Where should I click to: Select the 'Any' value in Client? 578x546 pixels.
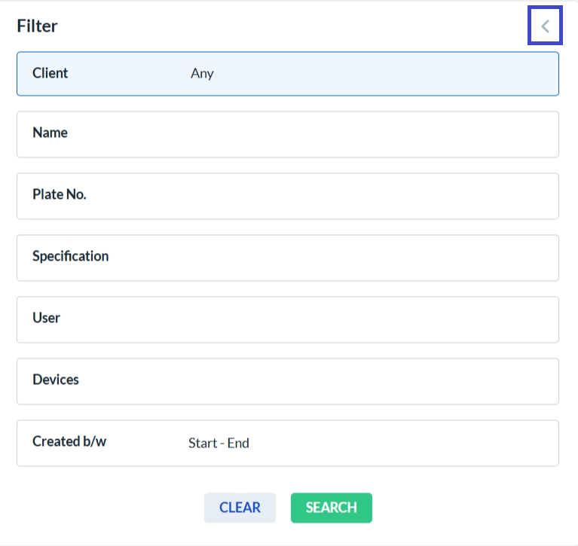(202, 74)
